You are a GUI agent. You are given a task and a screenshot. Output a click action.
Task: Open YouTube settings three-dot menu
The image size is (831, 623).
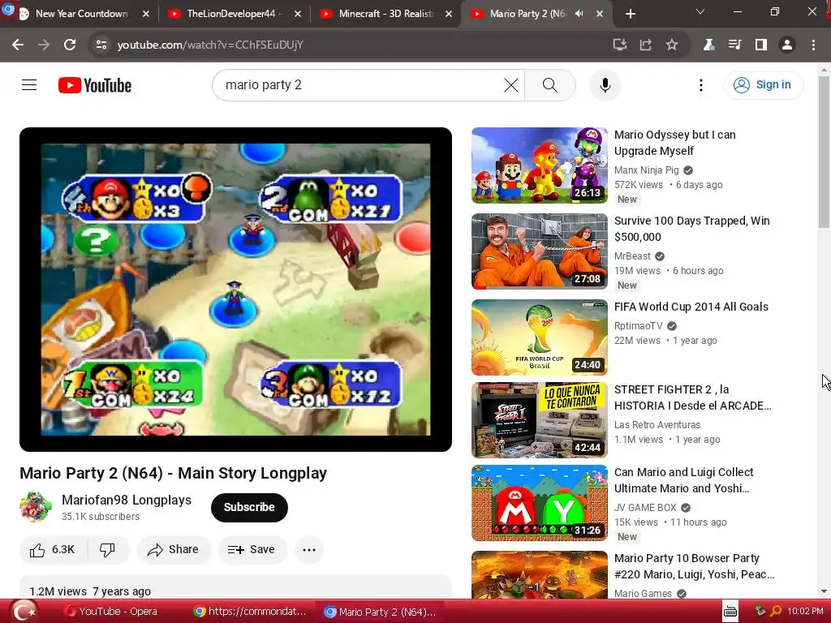pyautogui.click(x=700, y=84)
